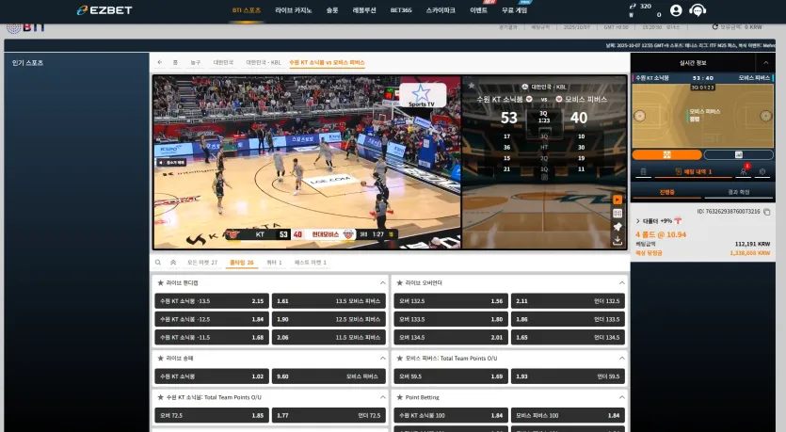Image resolution: width=786 pixels, height=432 pixels.
Task: Select the 진행중 bets tab
Action: [x=666, y=192]
